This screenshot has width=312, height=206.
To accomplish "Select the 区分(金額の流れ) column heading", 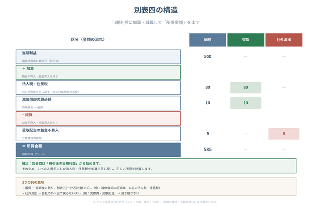I will [x=88, y=39].
